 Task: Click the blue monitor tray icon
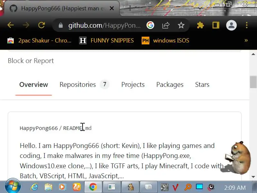click(x=199, y=187)
